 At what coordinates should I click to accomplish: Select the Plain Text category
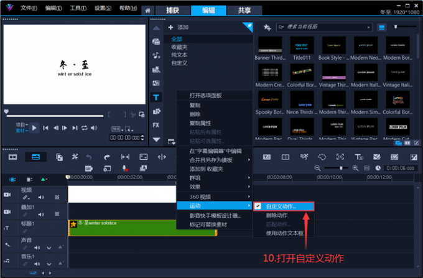[179, 55]
